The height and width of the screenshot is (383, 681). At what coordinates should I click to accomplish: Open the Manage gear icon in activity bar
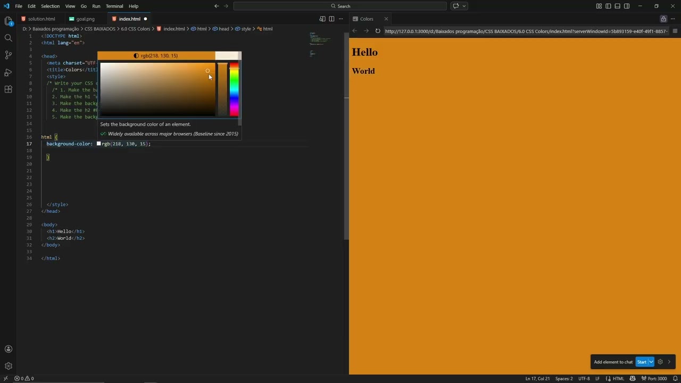click(x=9, y=366)
